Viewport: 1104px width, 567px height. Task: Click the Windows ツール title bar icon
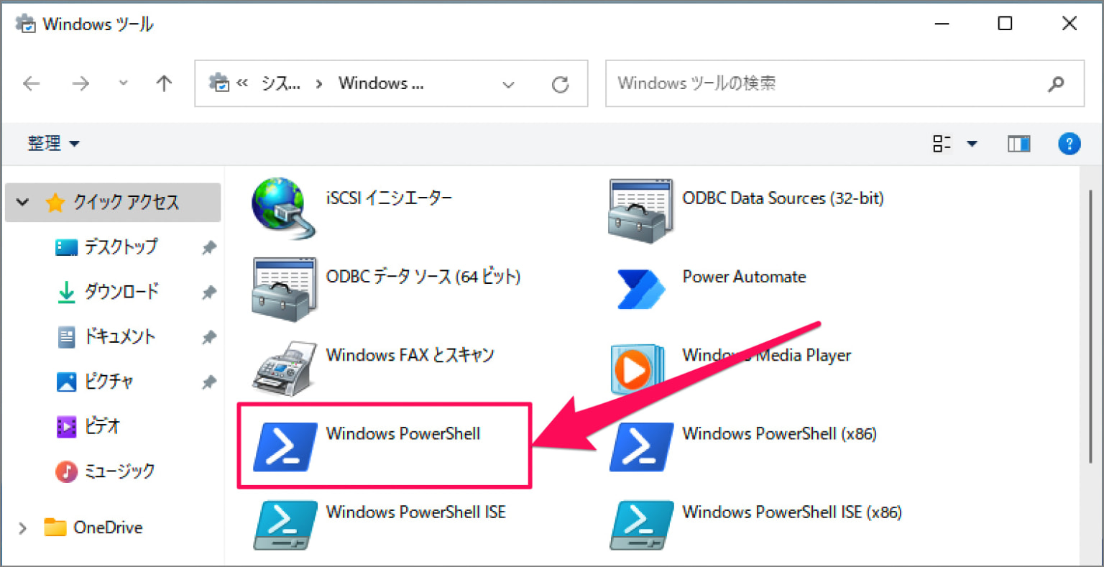coord(26,24)
